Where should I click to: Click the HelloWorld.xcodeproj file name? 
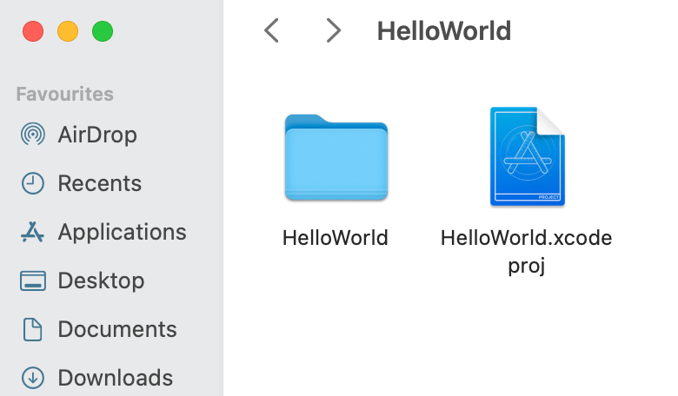click(x=526, y=251)
